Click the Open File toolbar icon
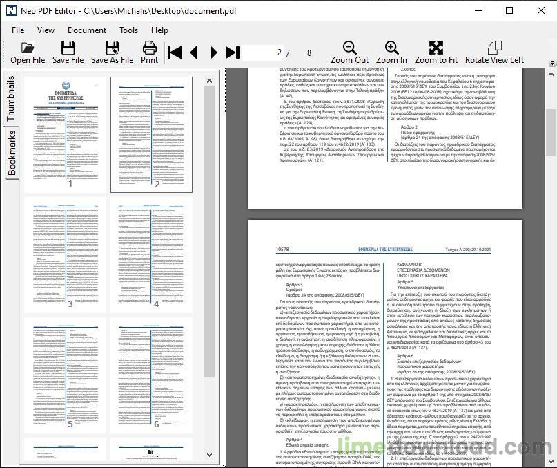Image resolution: width=557 pixels, height=468 pixels. coord(28,53)
